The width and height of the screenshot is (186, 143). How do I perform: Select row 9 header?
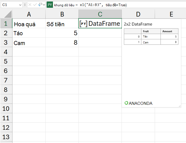click(x=6, y=99)
